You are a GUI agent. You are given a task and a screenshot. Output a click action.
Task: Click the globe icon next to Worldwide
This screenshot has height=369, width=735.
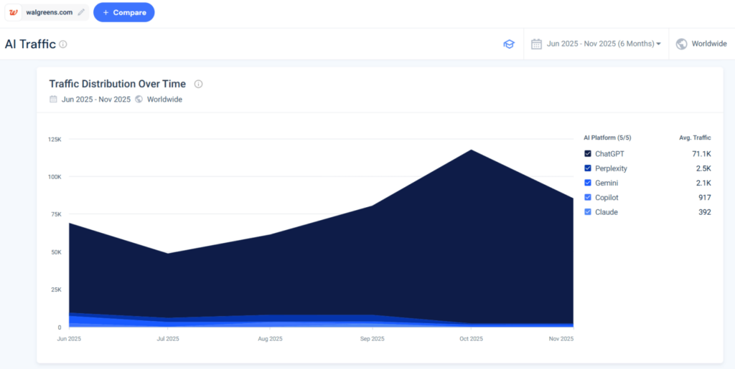681,44
